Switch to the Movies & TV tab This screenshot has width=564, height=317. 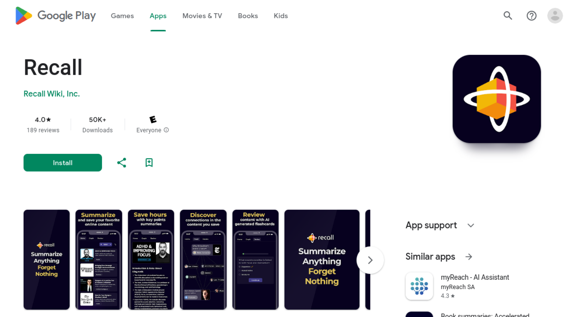coord(202,16)
